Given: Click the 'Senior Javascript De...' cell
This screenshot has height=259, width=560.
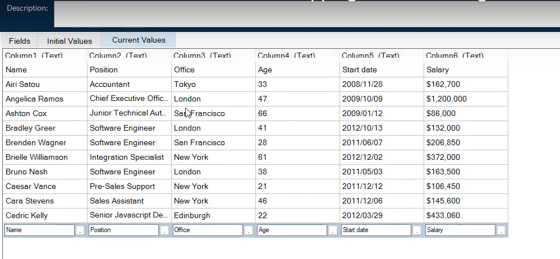Looking at the screenshot, I should coord(129,215).
